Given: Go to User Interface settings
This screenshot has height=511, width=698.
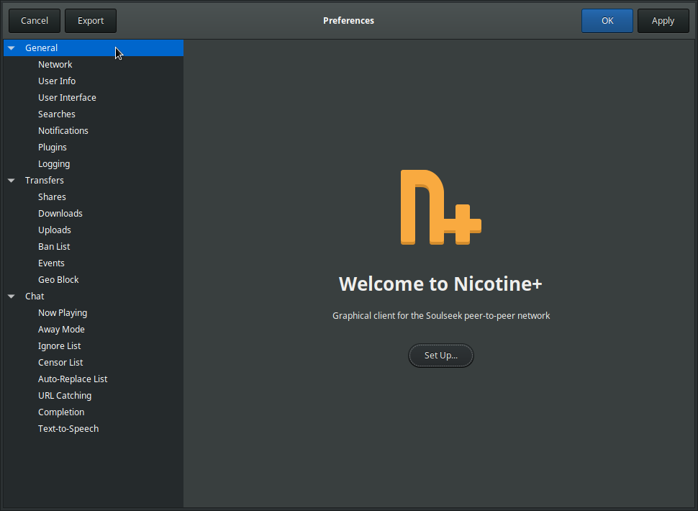Looking at the screenshot, I should point(94,97).
